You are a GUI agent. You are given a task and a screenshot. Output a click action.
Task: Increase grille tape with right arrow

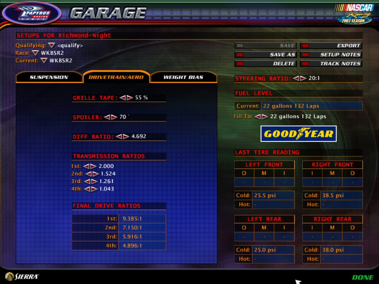(x=130, y=98)
